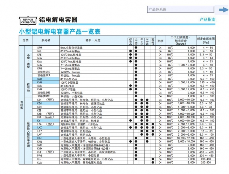
Task: Click the 特长·用途 column header
Action: tap(93, 40)
